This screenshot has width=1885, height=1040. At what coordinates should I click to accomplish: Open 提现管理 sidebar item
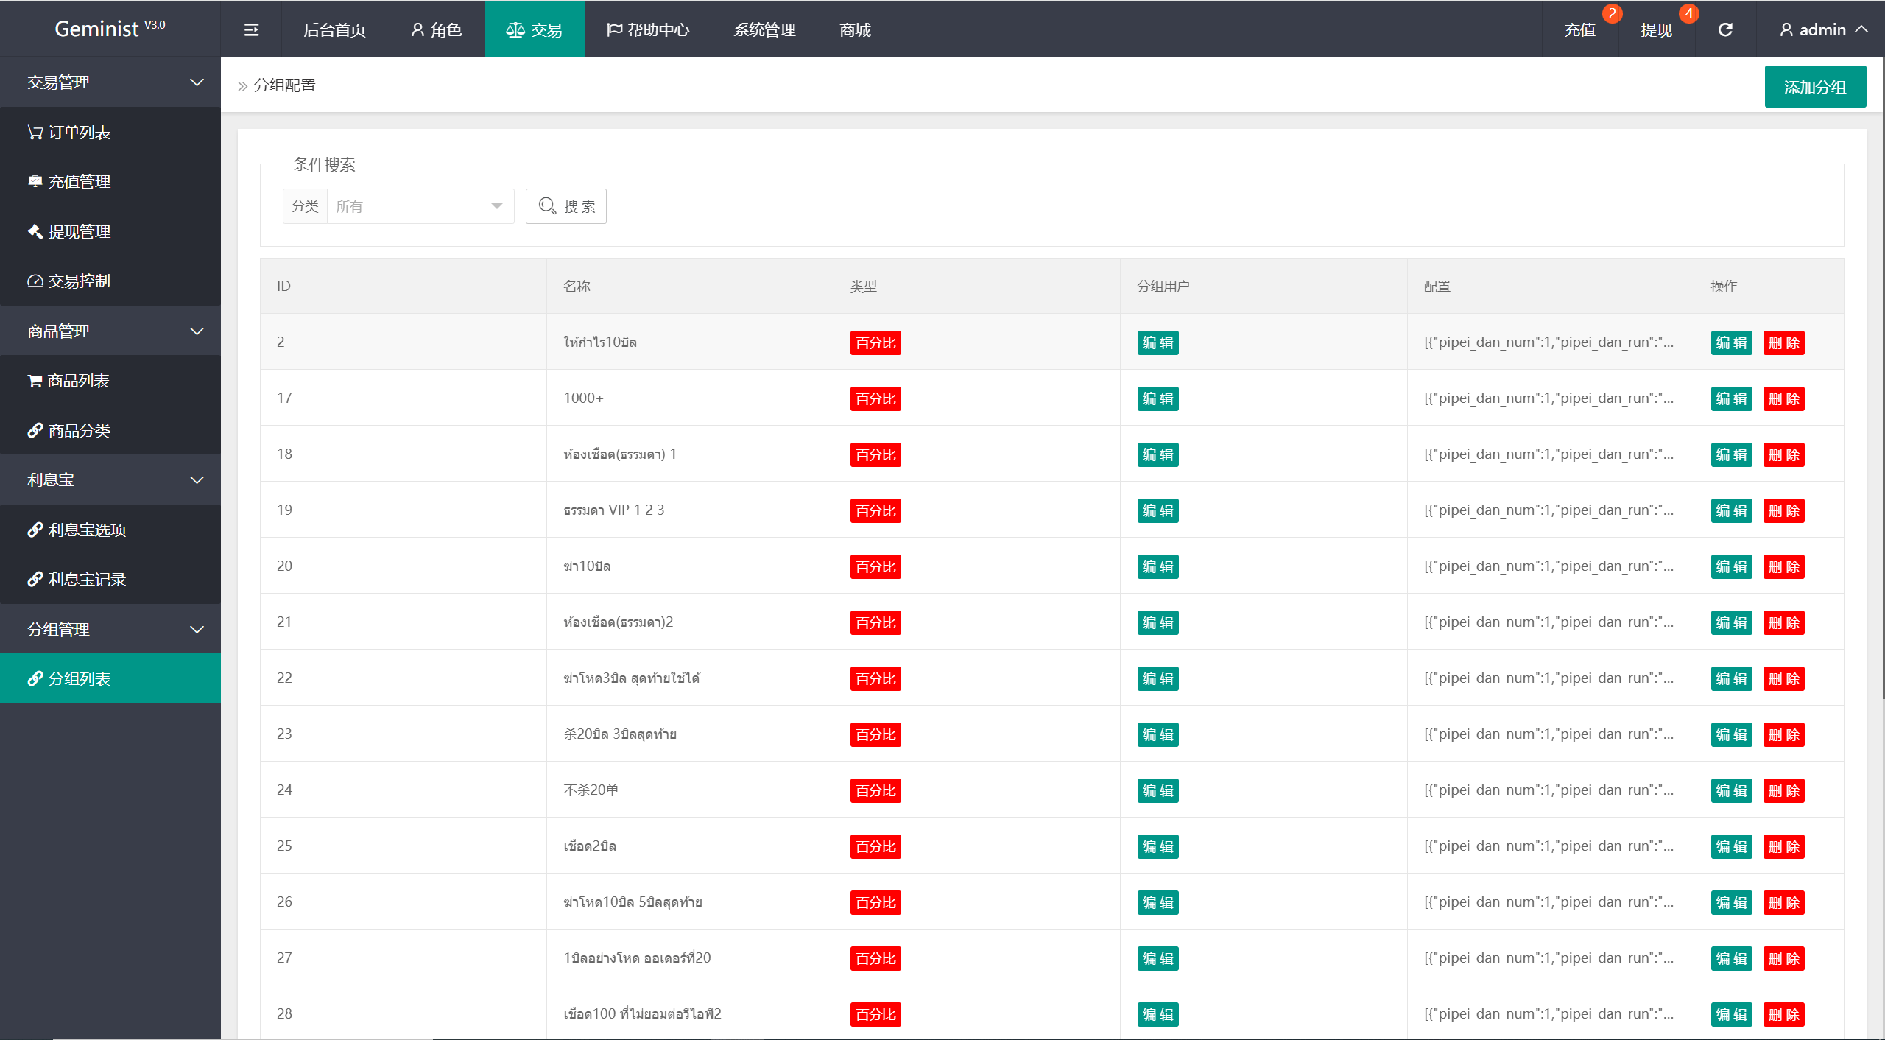point(79,231)
